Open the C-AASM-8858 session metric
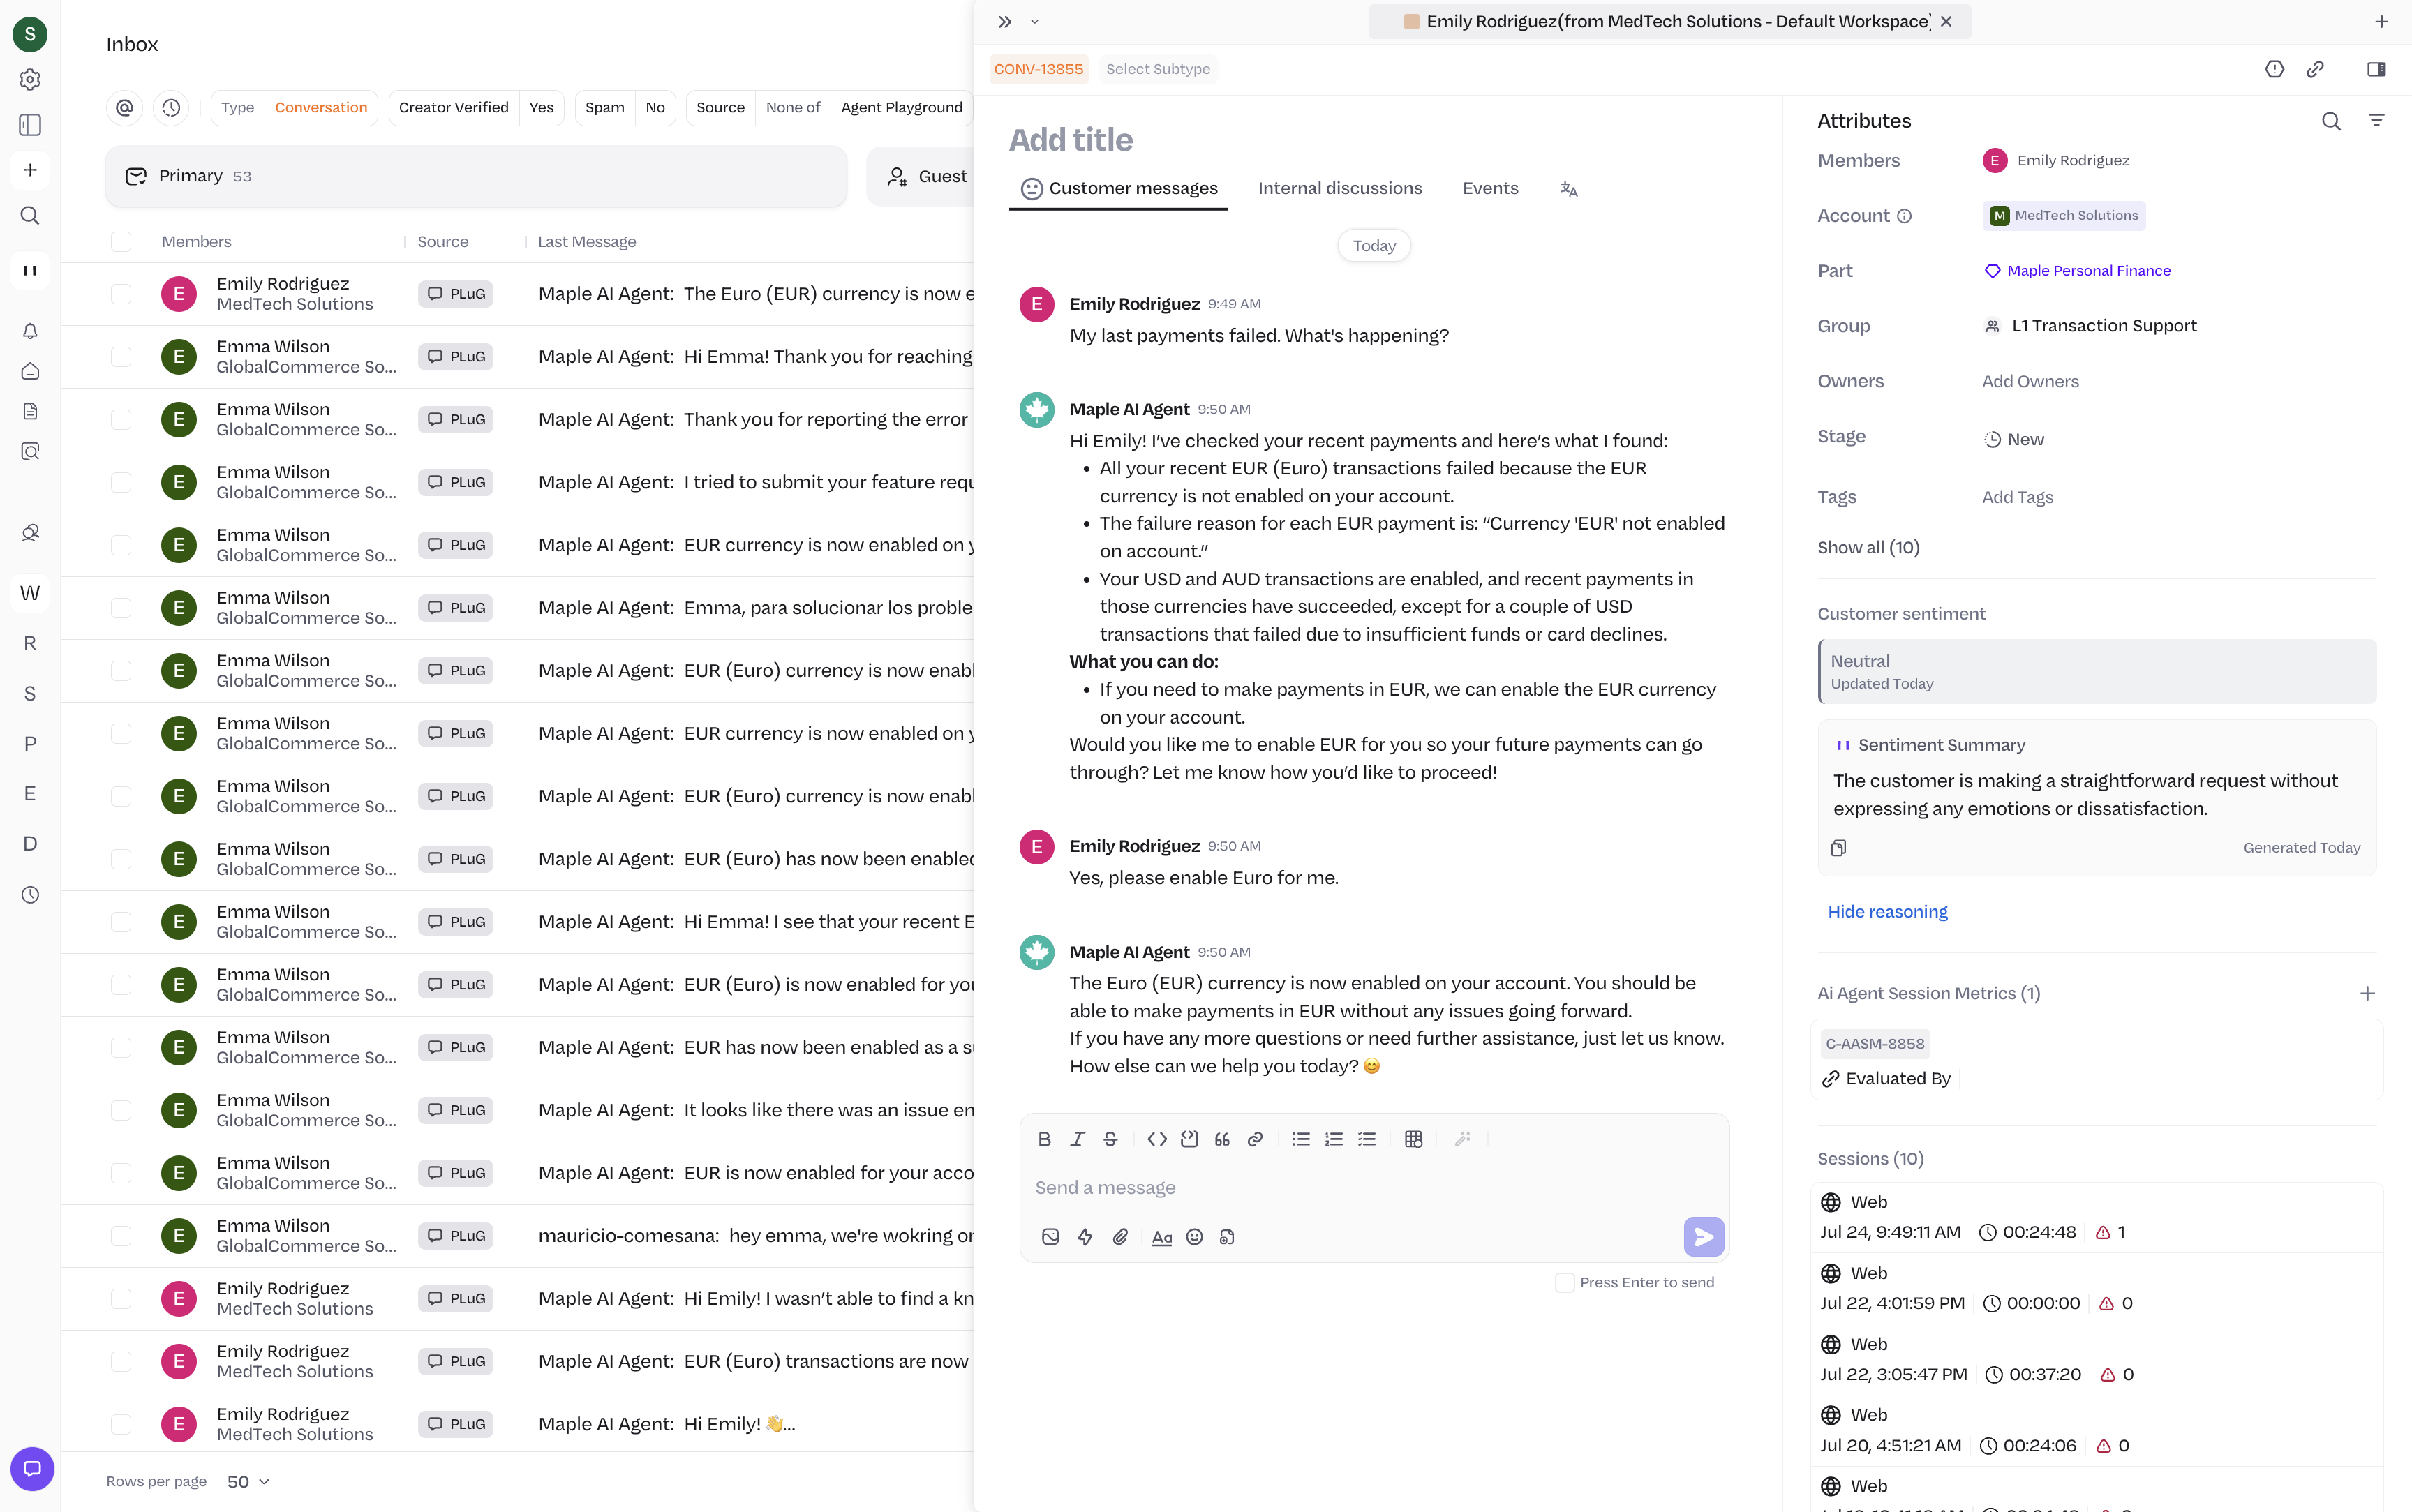The image size is (2412, 1512). point(1875,1044)
